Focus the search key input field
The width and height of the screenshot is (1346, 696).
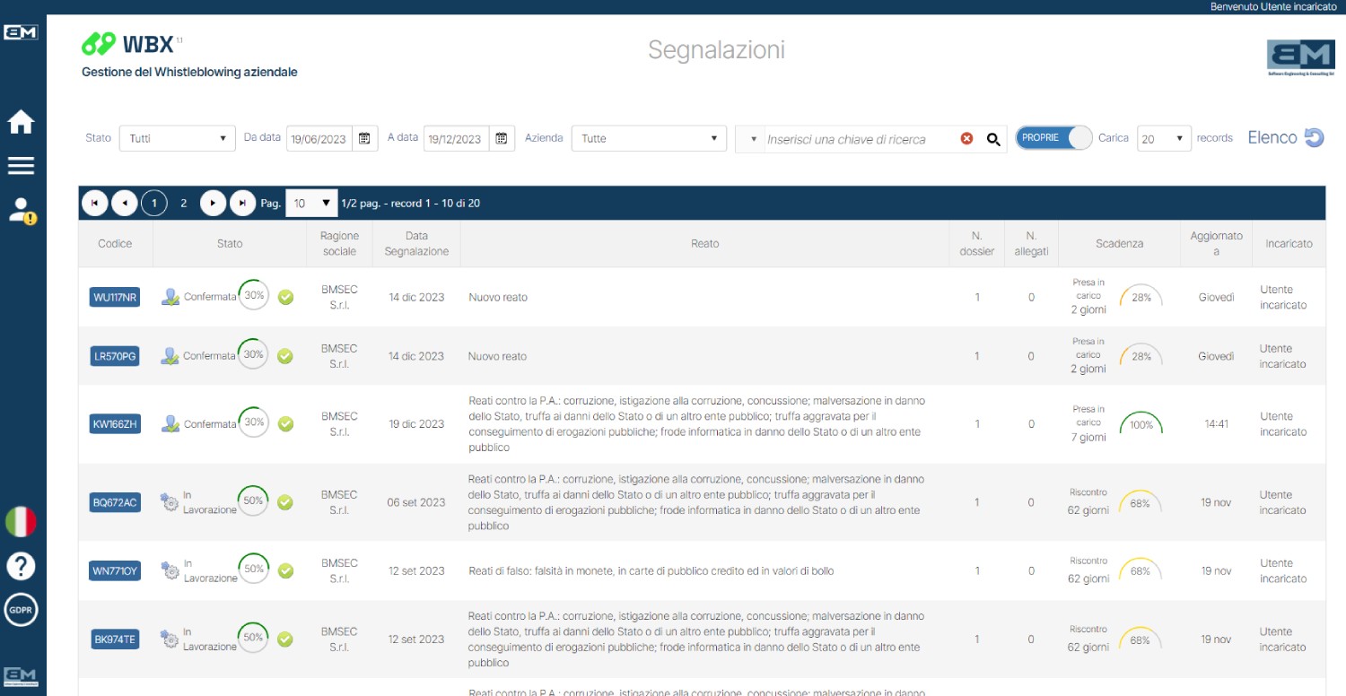coord(859,139)
